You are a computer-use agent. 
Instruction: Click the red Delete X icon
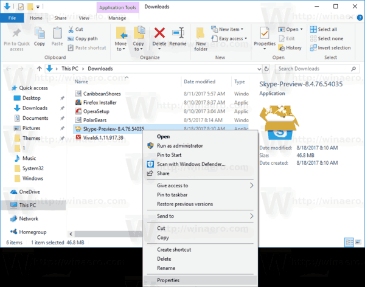tap(159, 33)
